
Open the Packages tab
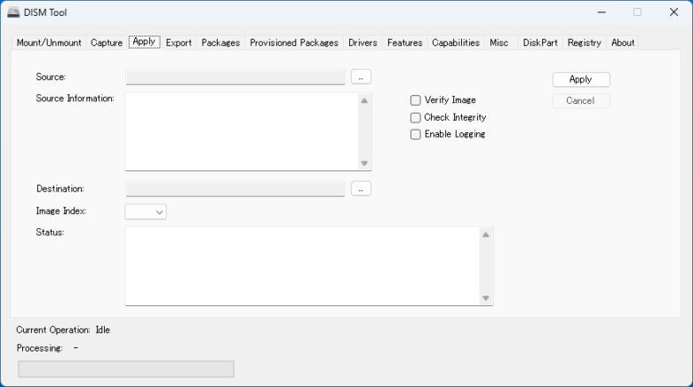[220, 43]
